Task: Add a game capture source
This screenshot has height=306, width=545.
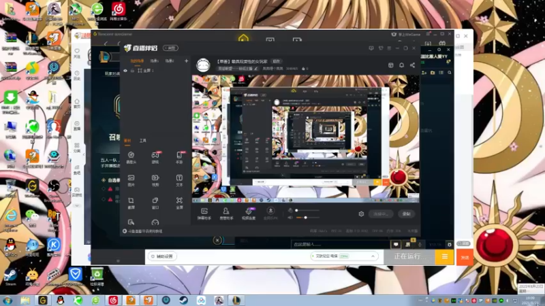Action: [155, 157]
